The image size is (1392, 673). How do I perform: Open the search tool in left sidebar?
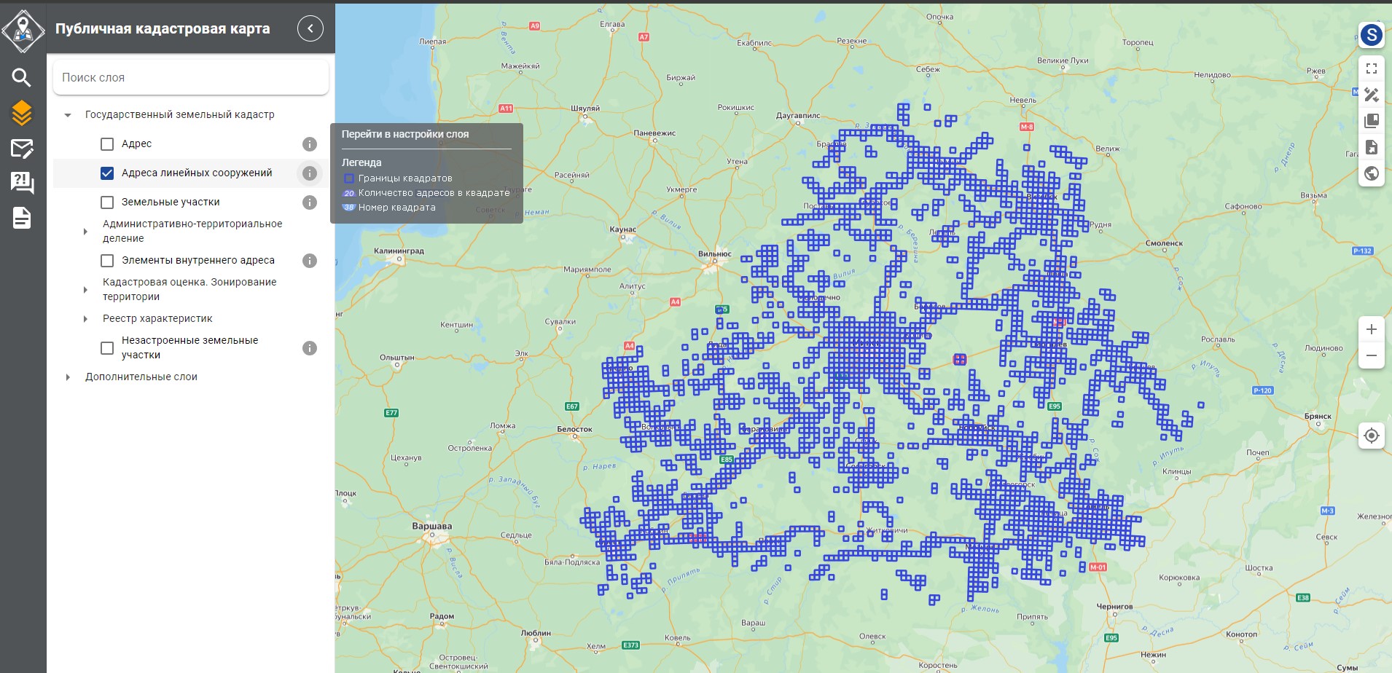click(x=22, y=77)
